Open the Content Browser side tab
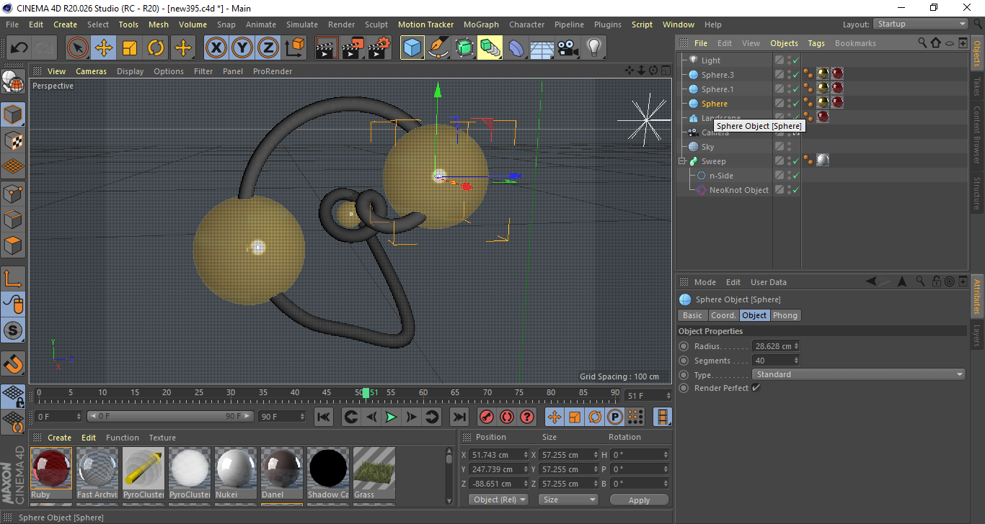The image size is (985, 524). pyautogui.click(x=977, y=135)
